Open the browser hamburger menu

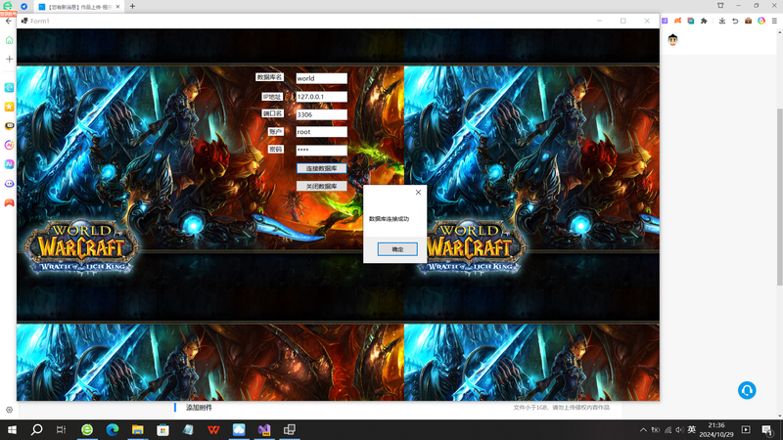[x=774, y=21]
